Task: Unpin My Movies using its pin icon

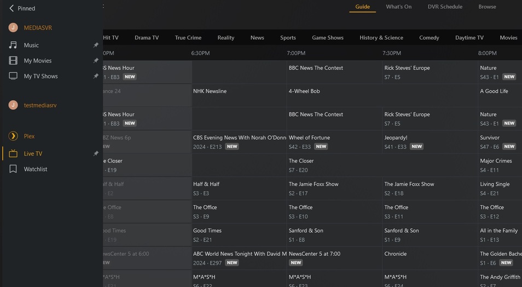Action: coord(96,61)
